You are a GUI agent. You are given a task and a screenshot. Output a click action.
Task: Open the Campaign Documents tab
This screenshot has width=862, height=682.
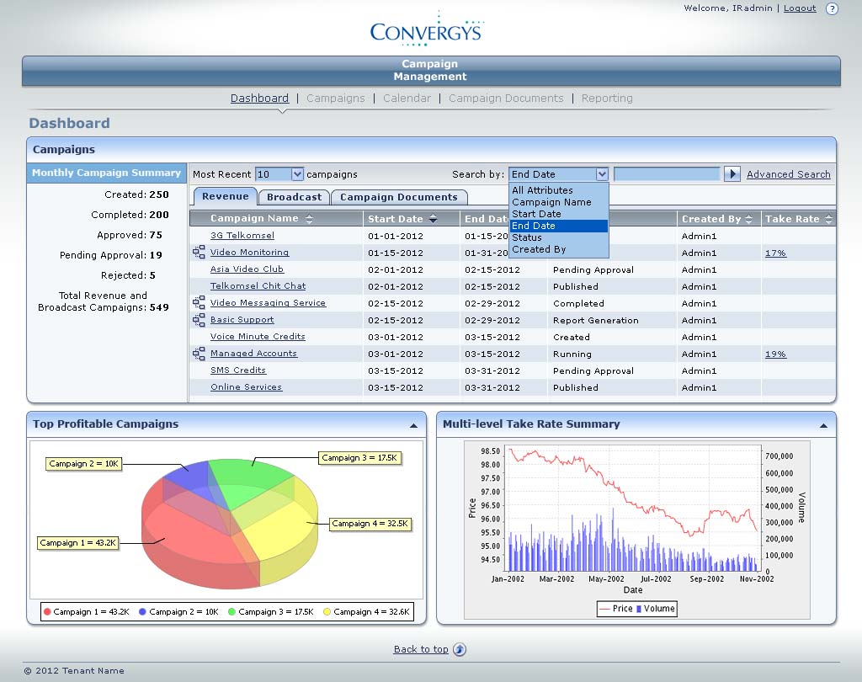click(x=398, y=197)
